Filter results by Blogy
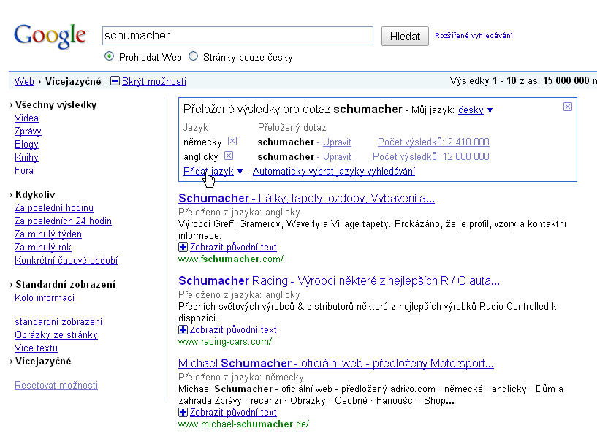597x436 pixels. (26, 145)
